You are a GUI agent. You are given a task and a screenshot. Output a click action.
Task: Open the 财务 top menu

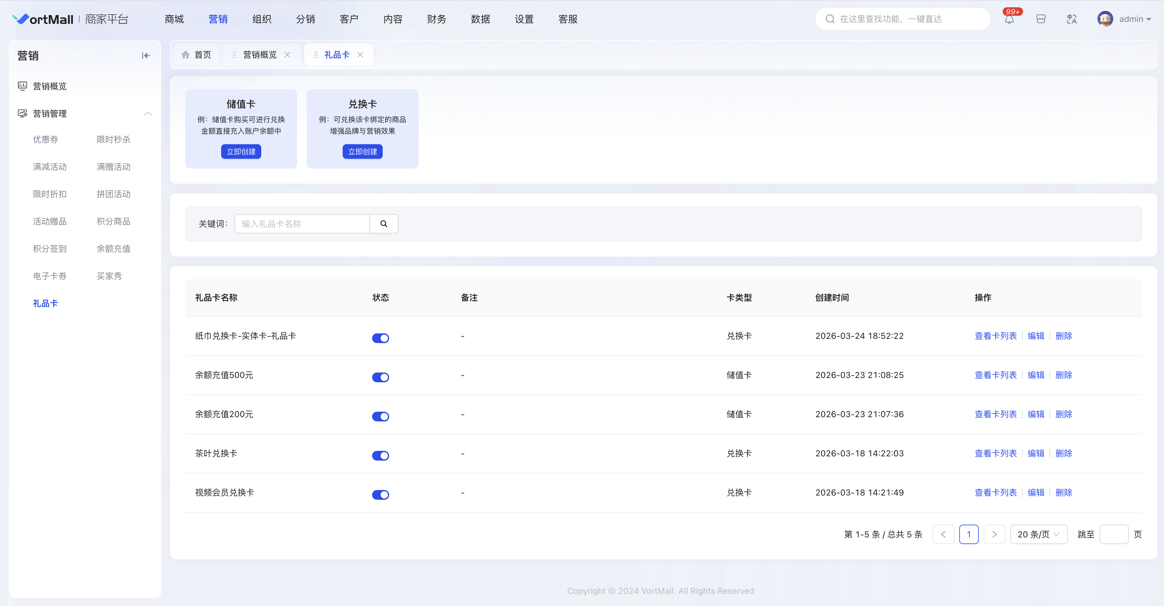click(436, 19)
